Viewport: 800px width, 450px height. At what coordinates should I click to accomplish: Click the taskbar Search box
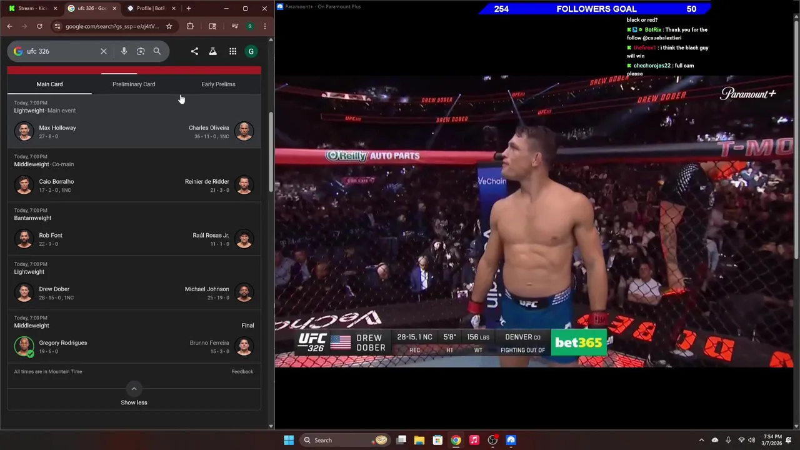point(345,440)
